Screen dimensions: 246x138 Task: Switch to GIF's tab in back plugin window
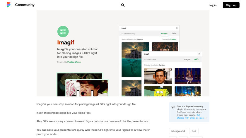point(174,34)
